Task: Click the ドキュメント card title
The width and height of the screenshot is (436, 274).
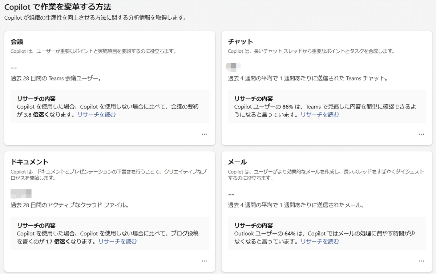Action: (x=29, y=162)
